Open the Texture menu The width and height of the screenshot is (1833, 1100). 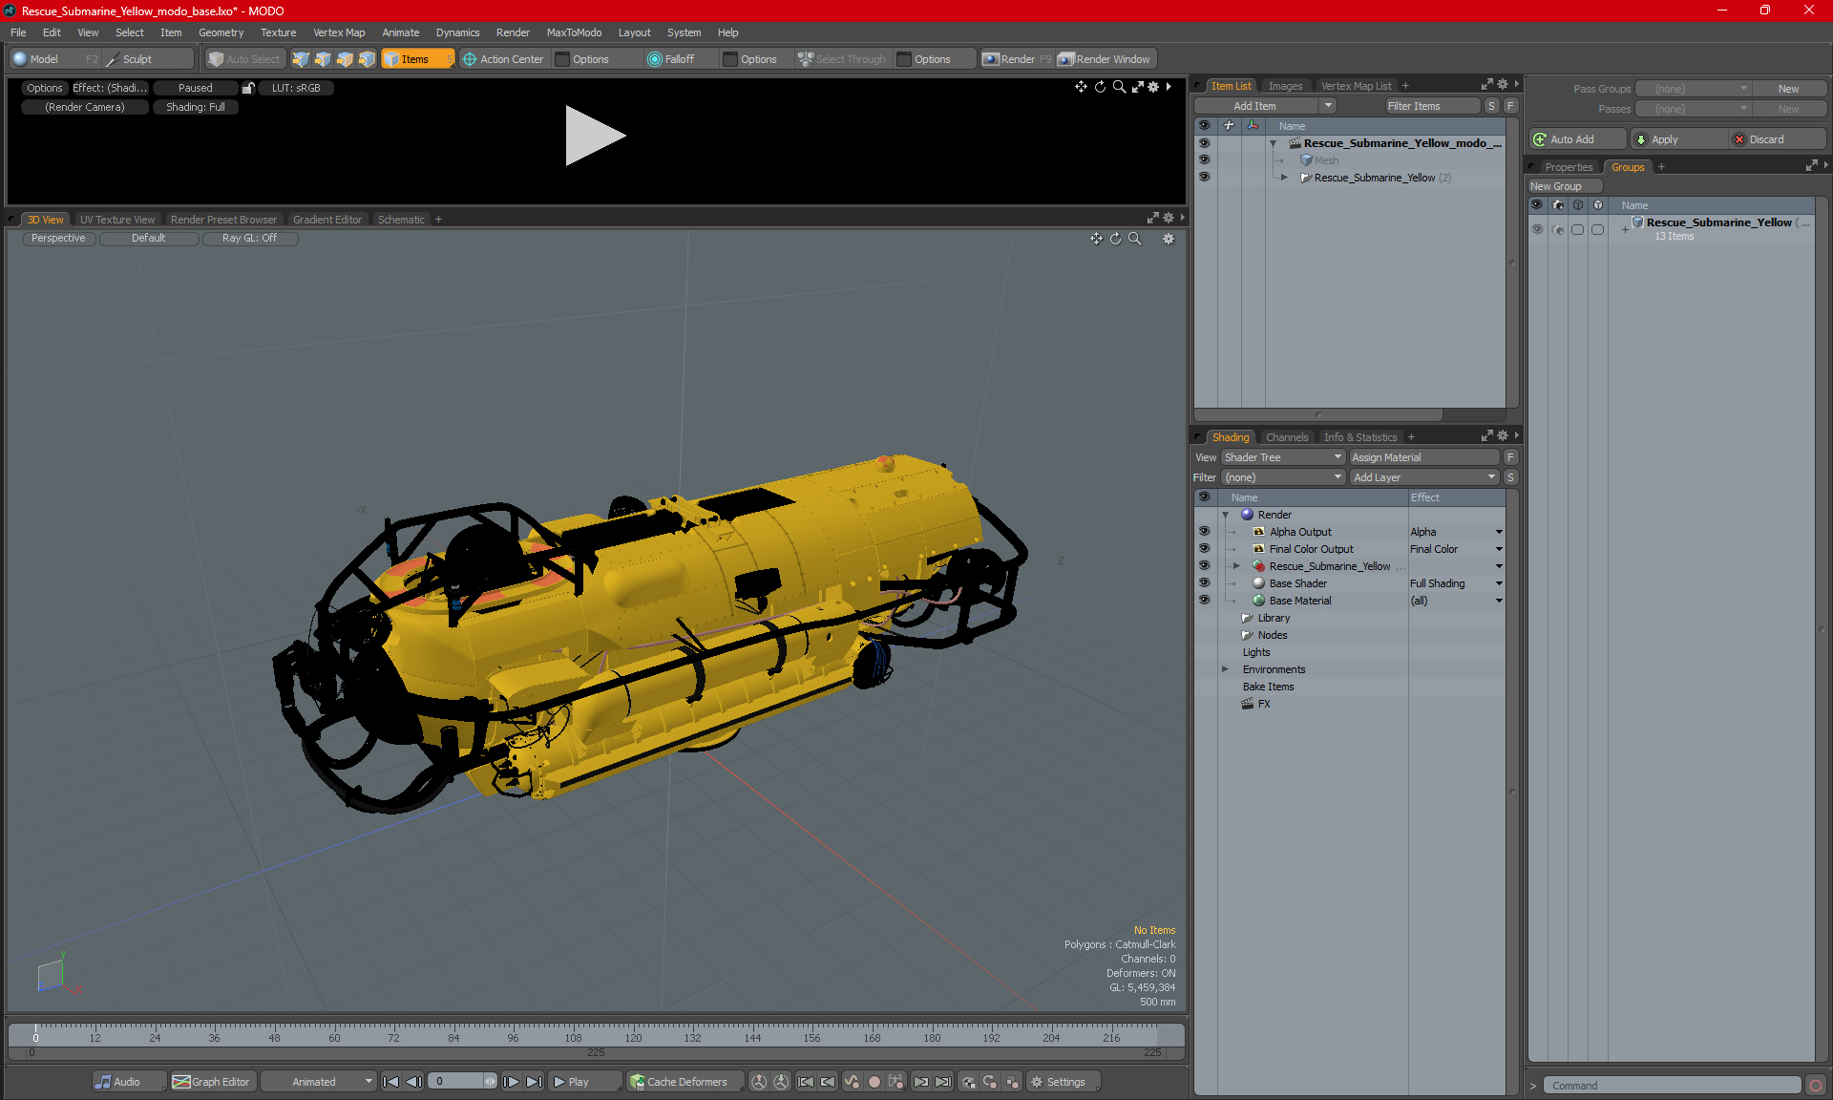pyautogui.click(x=278, y=32)
